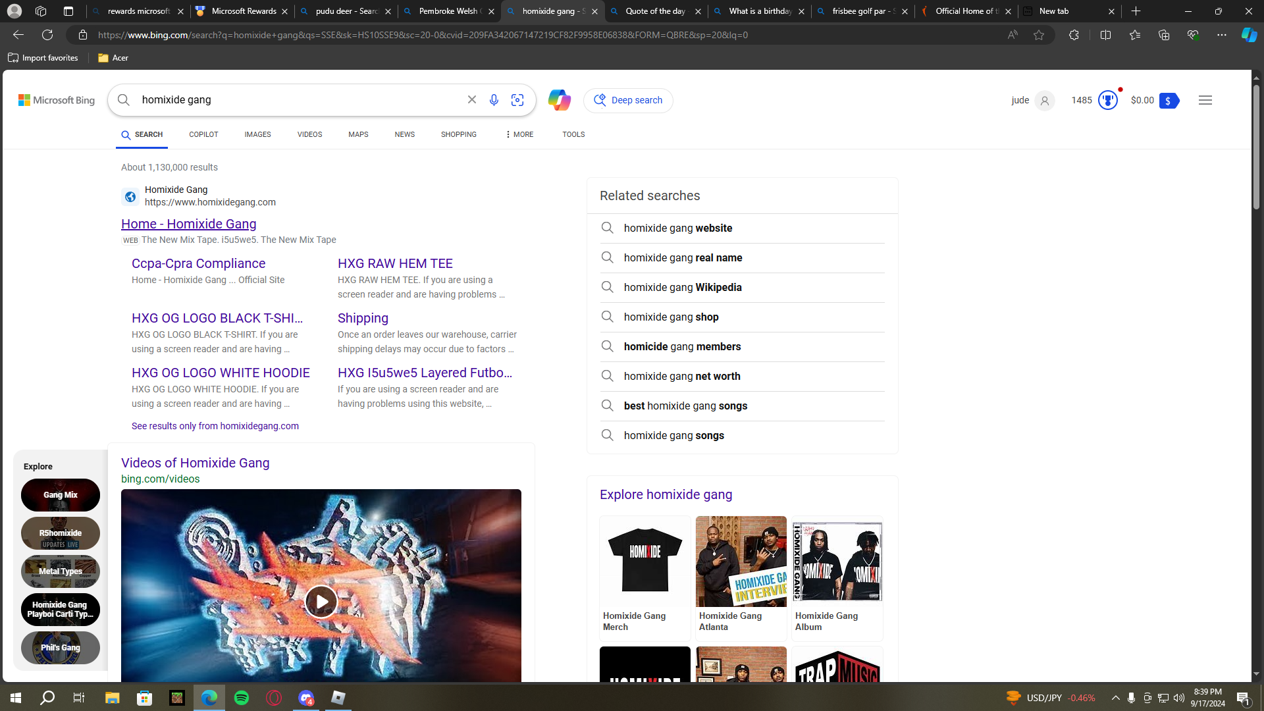Add page to favorites star icon
The width and height of the screenshot is (1264, 711).
[x=1039, y=35]
